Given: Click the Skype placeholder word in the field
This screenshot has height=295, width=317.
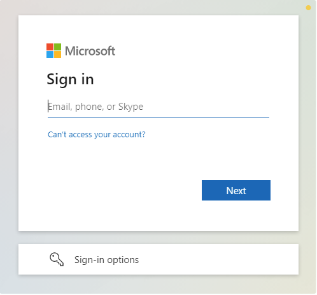Looking at the screenshot, I should coord(130,107).
